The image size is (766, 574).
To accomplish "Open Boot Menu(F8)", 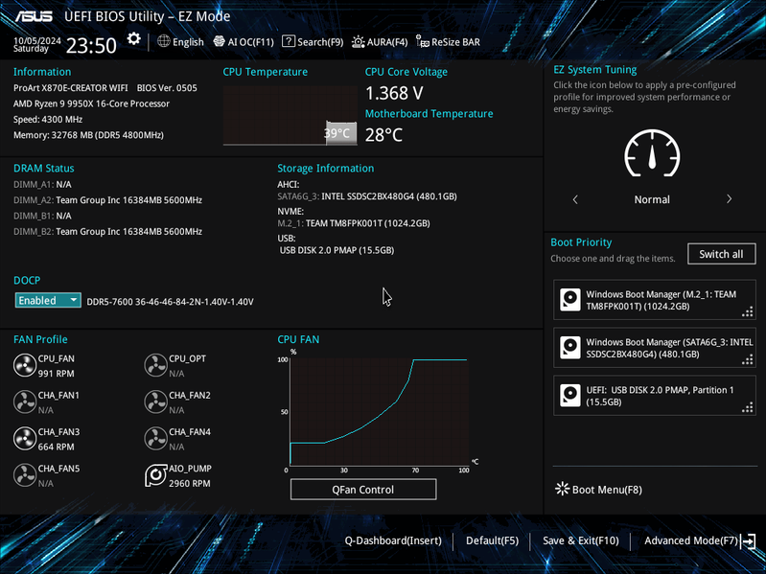I will (598, 489).
